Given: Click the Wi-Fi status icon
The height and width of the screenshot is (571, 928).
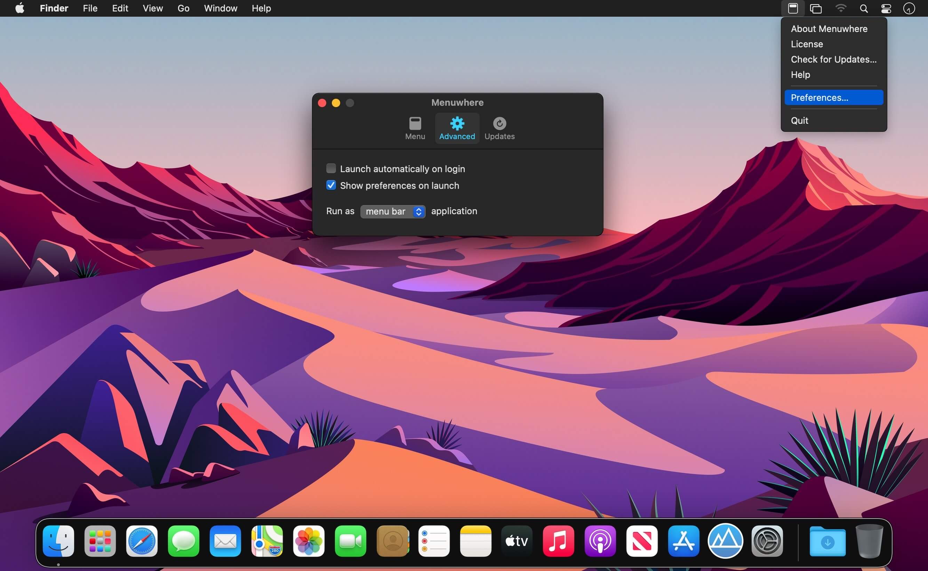Looking at the screenshot, I should tap(840, 8).
